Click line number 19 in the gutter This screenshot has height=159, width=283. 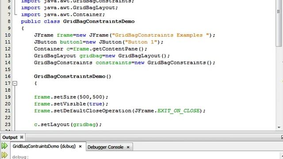(x=8, y=97)
